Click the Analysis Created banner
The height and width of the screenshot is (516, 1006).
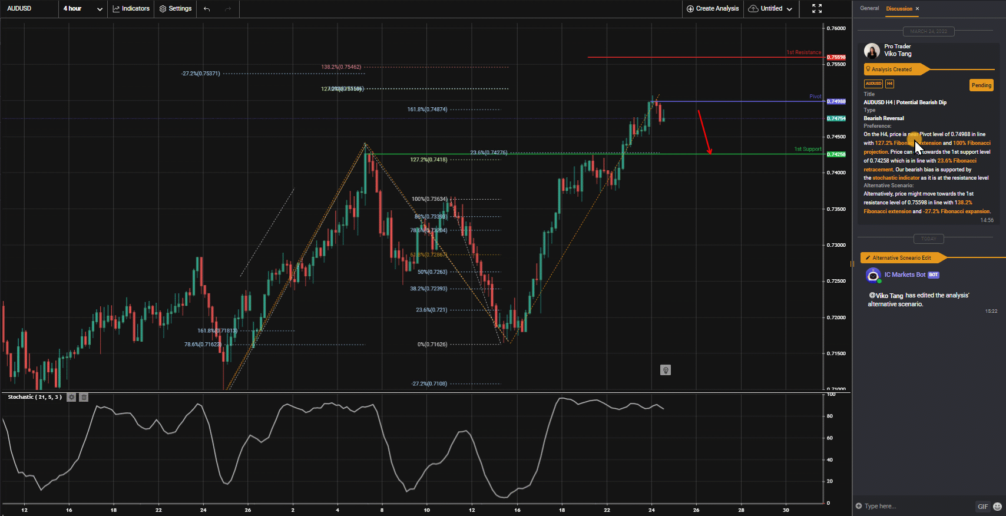pyautogui.click(x=896, y=70)
